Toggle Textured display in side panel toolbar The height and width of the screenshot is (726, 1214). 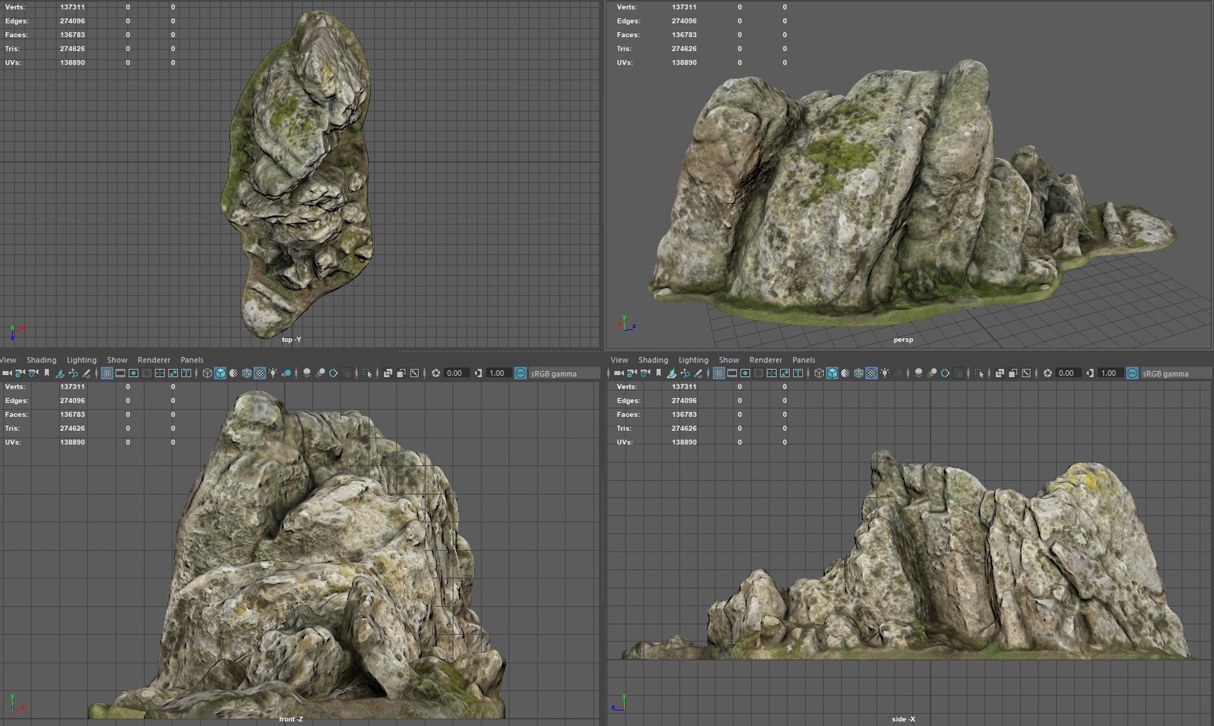(872, 373)
